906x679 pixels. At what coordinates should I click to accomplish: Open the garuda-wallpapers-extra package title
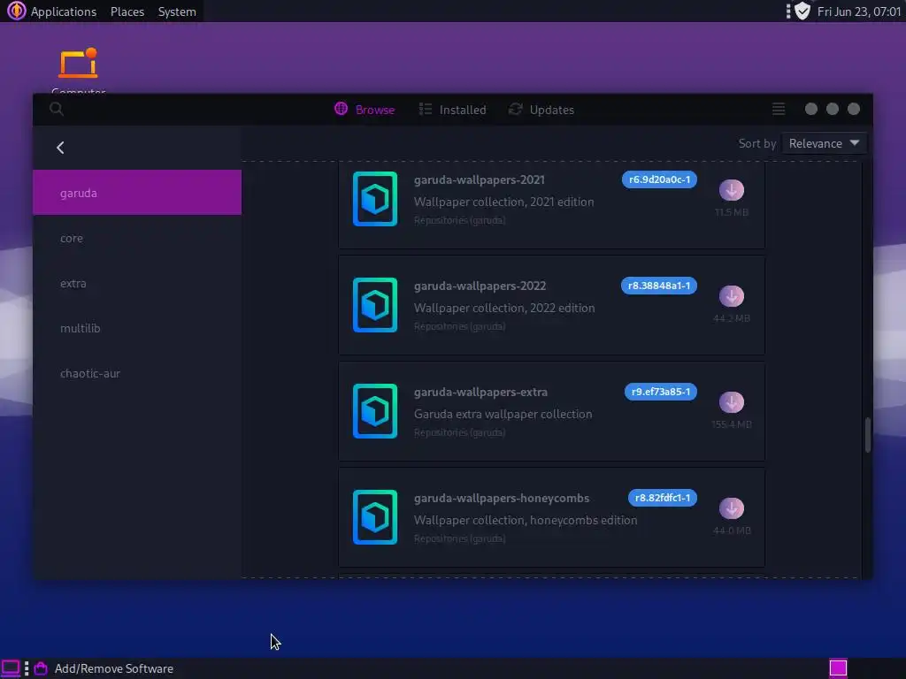480,392
